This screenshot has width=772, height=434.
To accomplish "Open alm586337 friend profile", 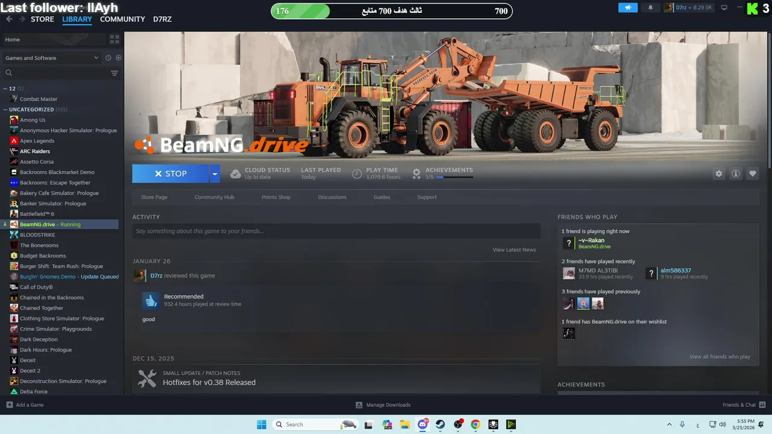I will tap(675, 271).
